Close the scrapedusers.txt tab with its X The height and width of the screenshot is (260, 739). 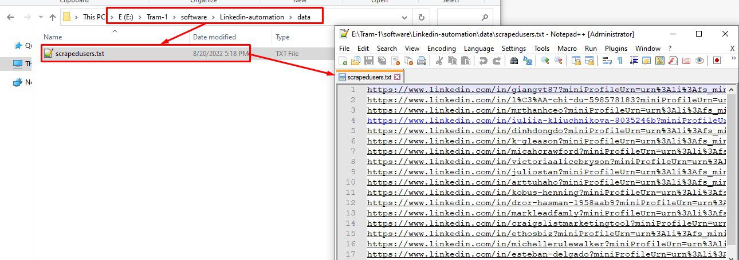coord(398,77)
